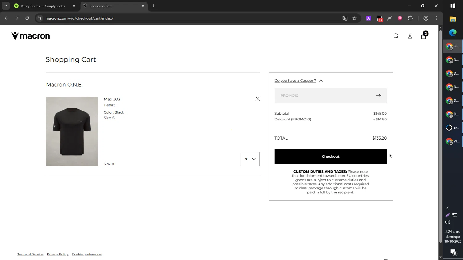Click the black Checkout button
Image resolution: width=463 pixels, height=260 pixels.
331,156
